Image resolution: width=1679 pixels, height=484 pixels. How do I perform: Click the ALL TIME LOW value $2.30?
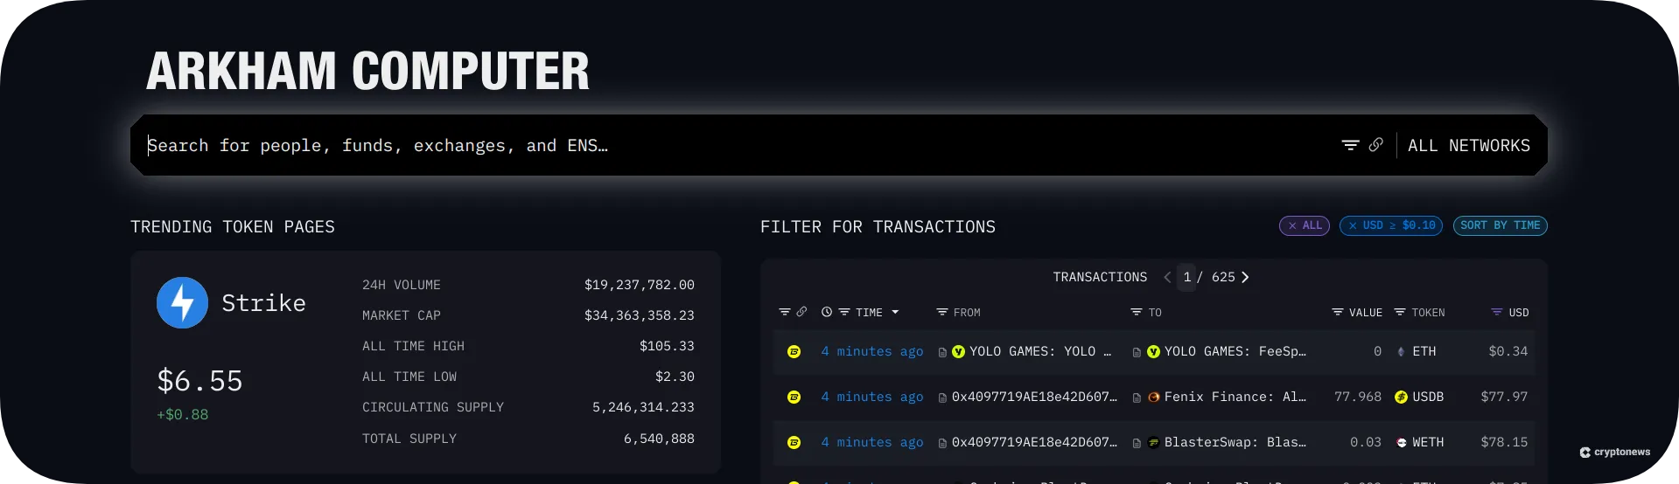[675, 377]
